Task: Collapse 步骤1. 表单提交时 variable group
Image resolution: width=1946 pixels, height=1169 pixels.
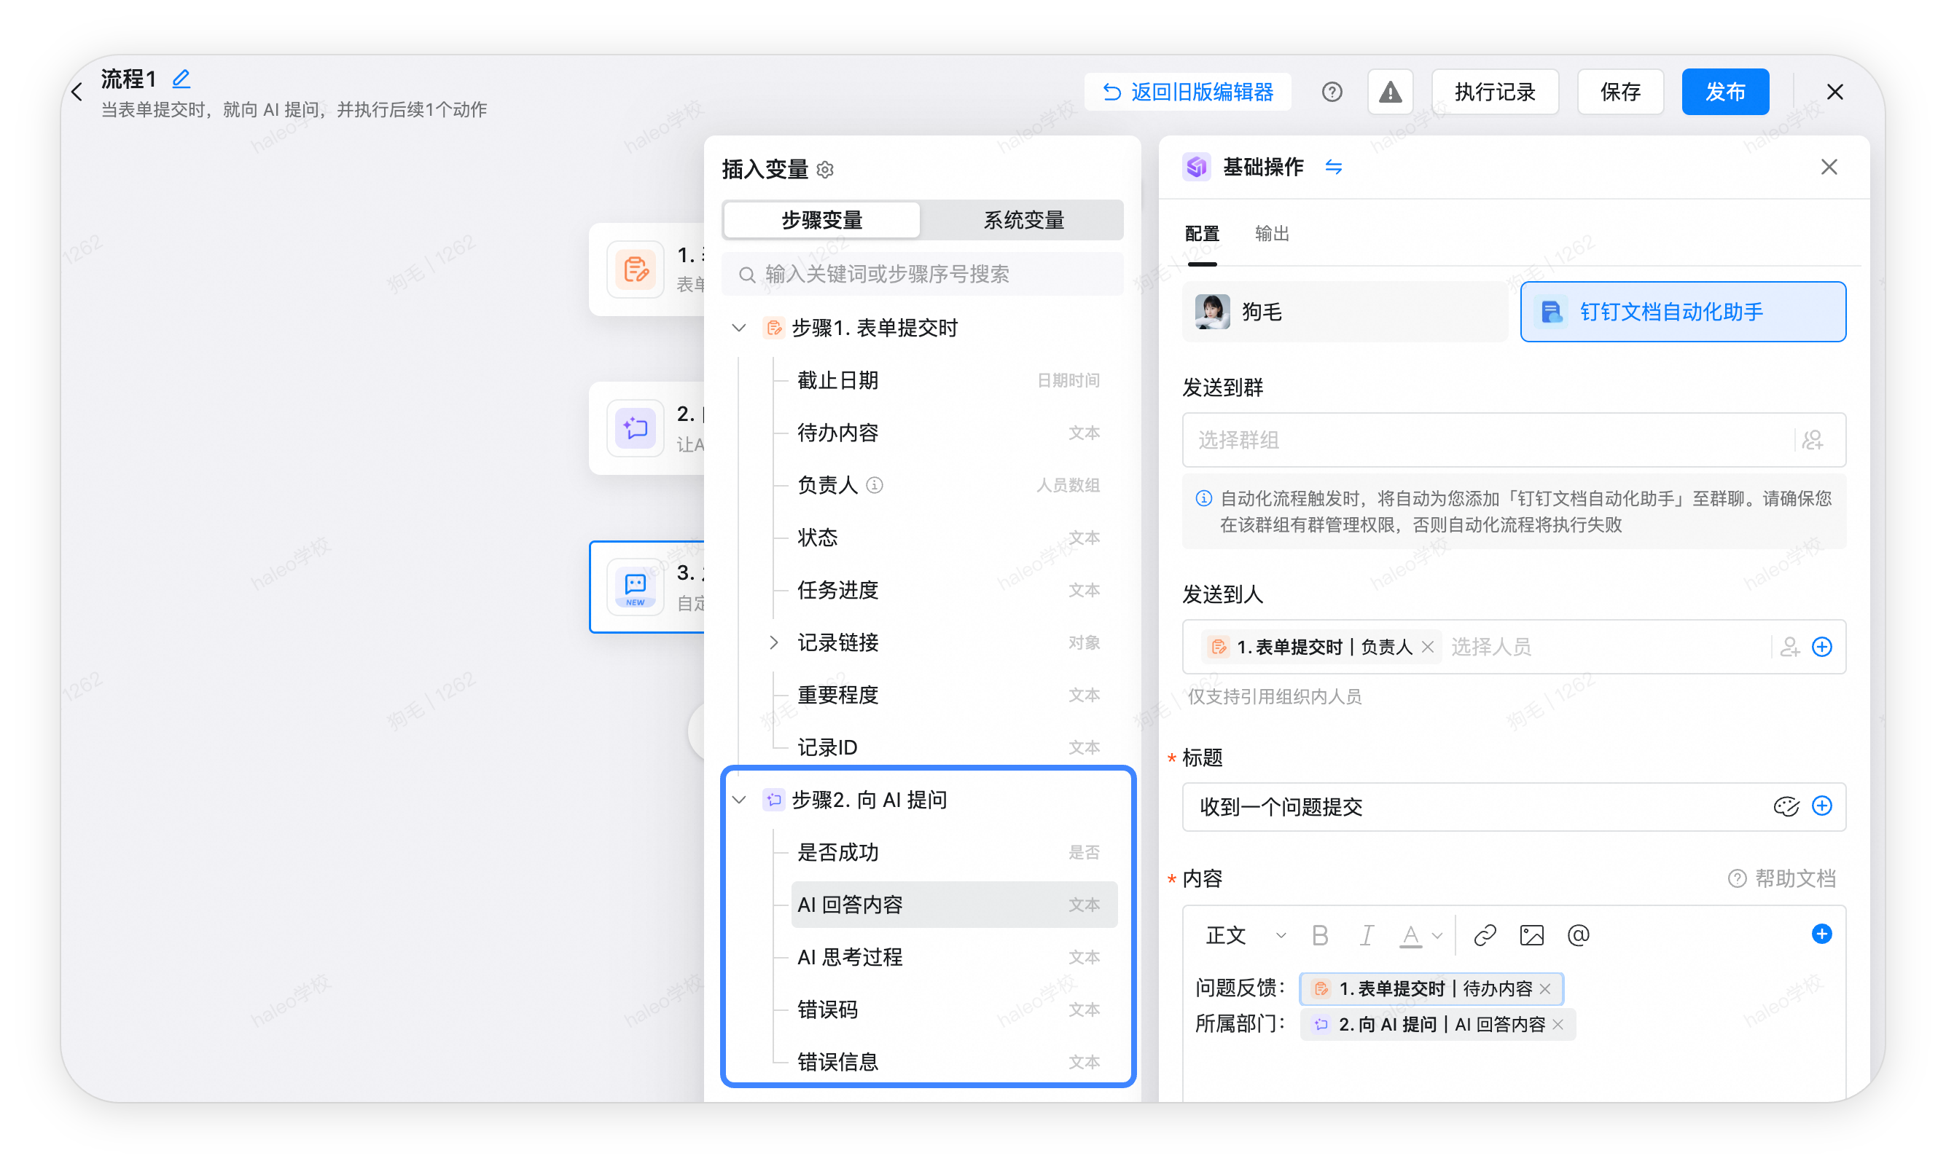Action: (x=738, y=328)
